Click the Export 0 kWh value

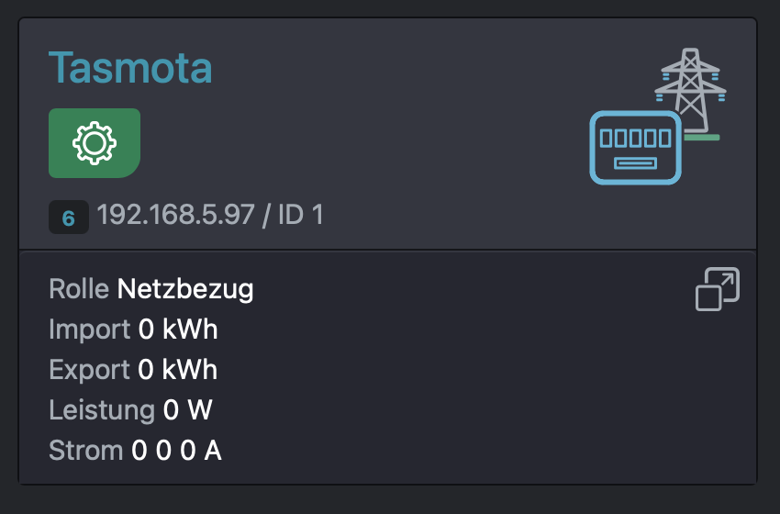point(178,370)
